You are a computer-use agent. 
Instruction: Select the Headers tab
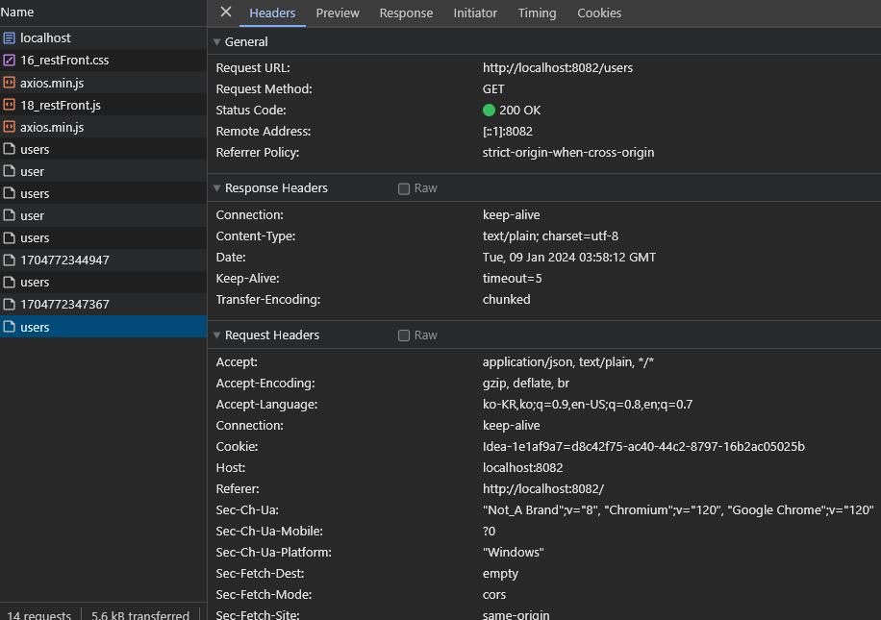pyautogui.click(x=272, y=12)
